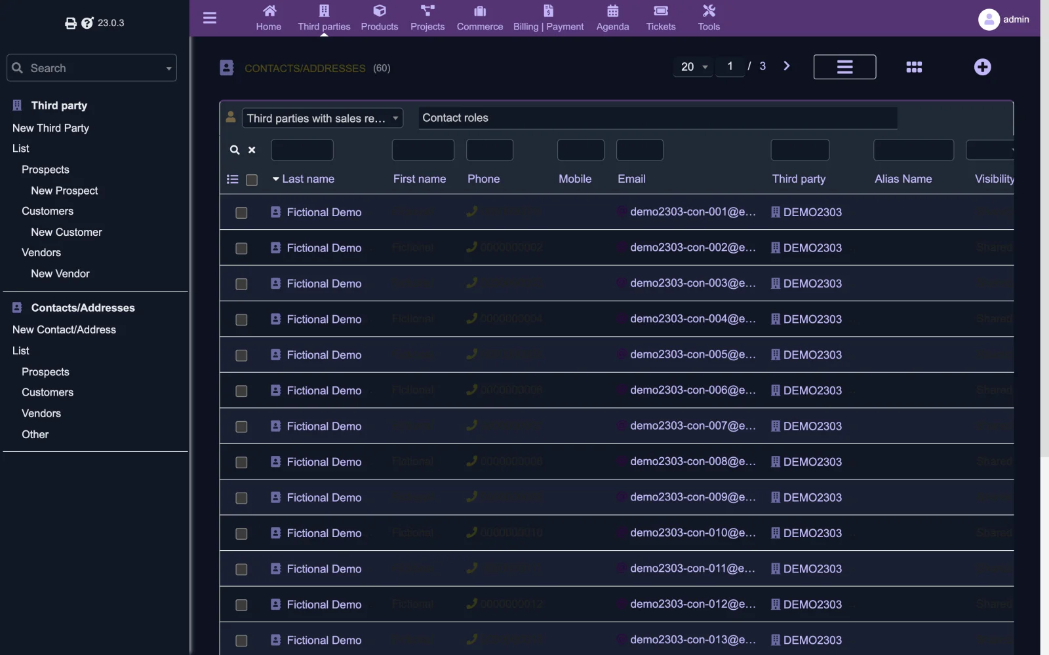Click building icon beside DEMO2303 in con-012 row

(776, 605)
